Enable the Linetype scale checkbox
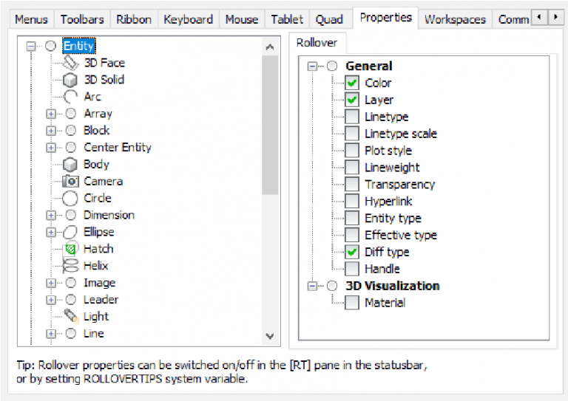Image resolution: width=568 pixels, height=401 pixels. click(352, 134)
